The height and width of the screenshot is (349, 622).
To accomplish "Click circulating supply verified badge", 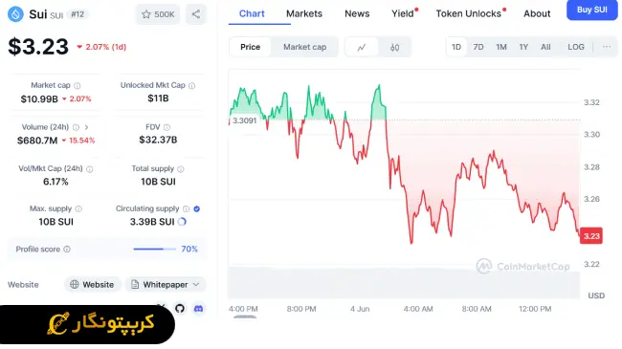I will pyautogui.click(x=197, y=208).
